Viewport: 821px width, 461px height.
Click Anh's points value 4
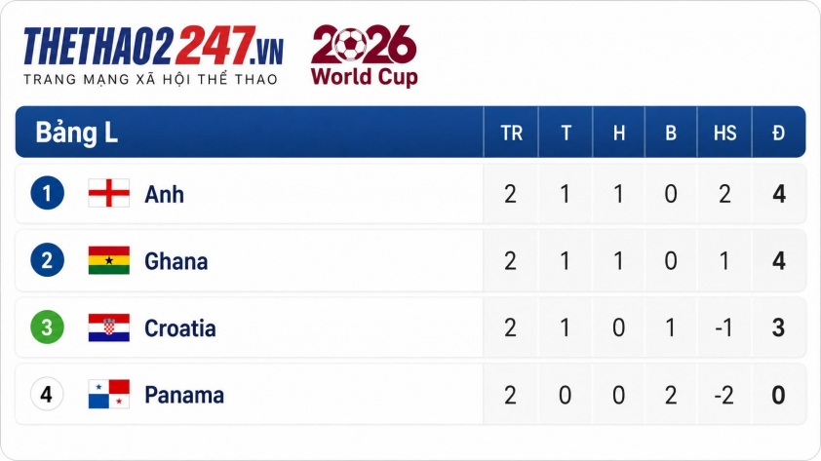click(x=779, y=194)
